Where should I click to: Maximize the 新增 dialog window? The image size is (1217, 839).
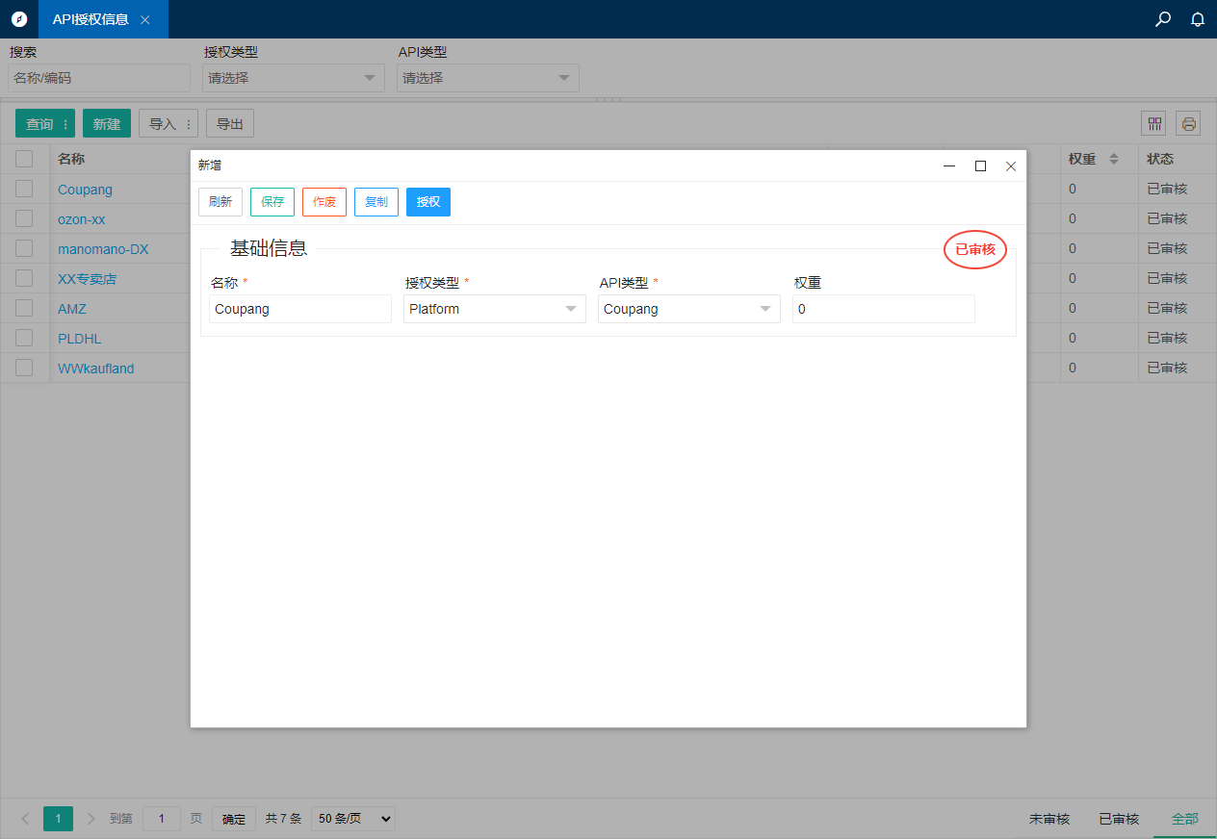980,165
